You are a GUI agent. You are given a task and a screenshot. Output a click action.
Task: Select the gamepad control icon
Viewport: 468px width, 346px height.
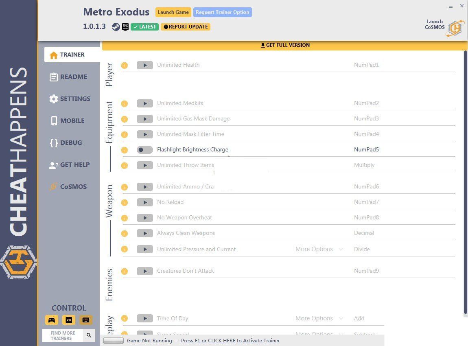pyautogui.click(x=52, y=320)
